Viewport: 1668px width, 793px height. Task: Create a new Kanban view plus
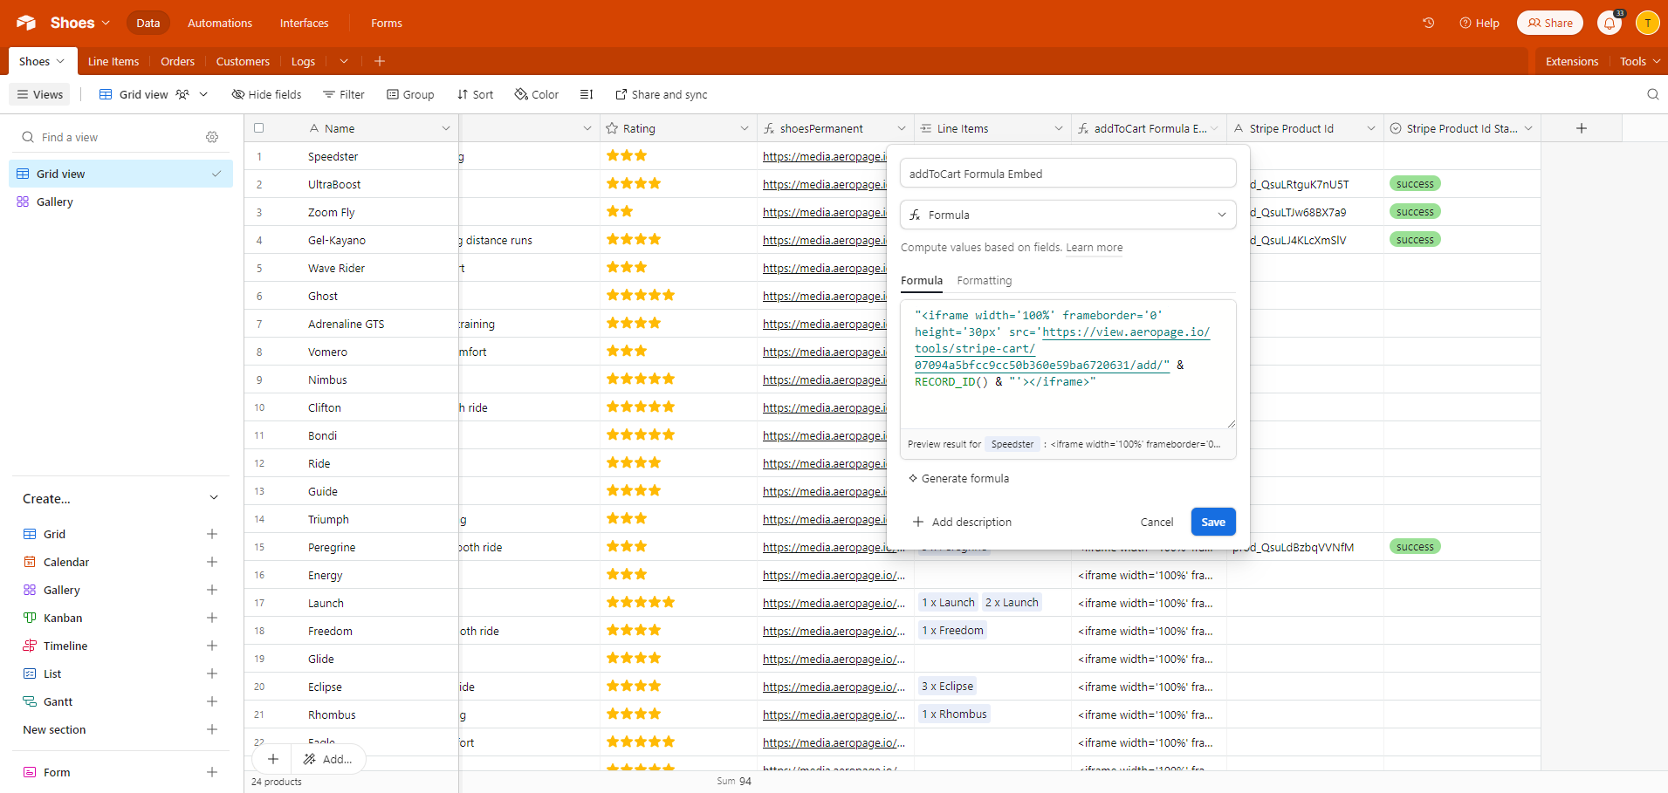(211, 618)
